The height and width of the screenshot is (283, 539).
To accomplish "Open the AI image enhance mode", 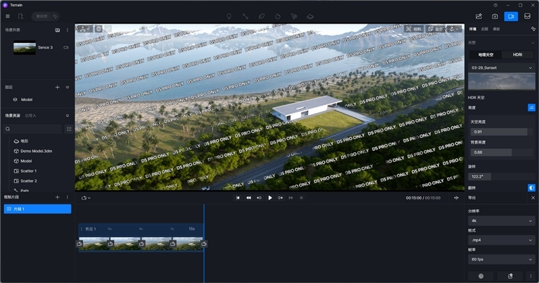I will (478, 16).
